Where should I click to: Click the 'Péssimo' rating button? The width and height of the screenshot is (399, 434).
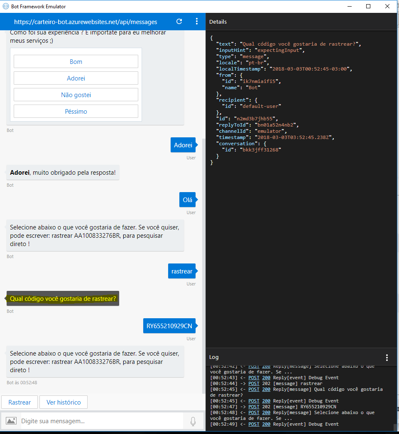point(76,111)
